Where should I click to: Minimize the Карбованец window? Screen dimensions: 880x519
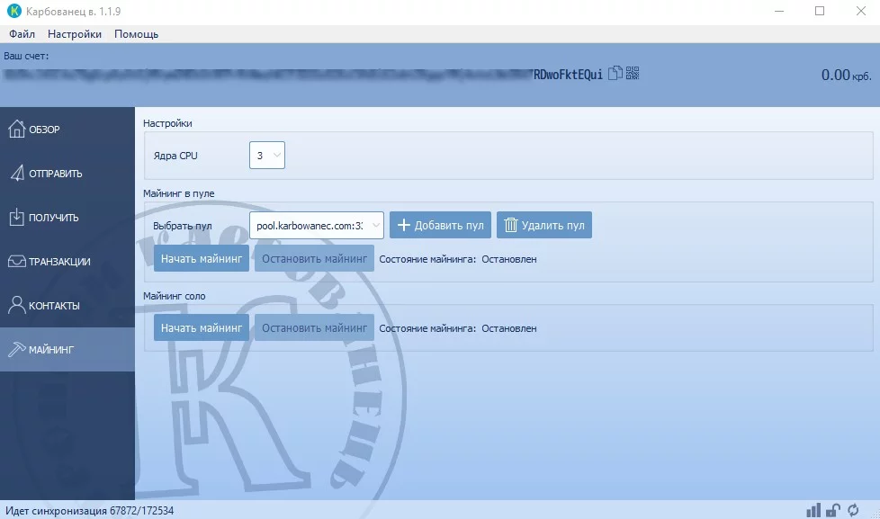(779, 11)
